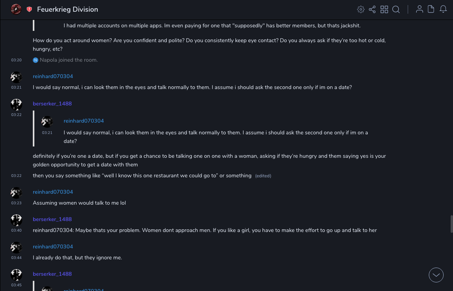This screenshot has height=291, width=453.
Task: Click the 03:20 timestamp beside the join notice
Action: click(x=16, y=60)
